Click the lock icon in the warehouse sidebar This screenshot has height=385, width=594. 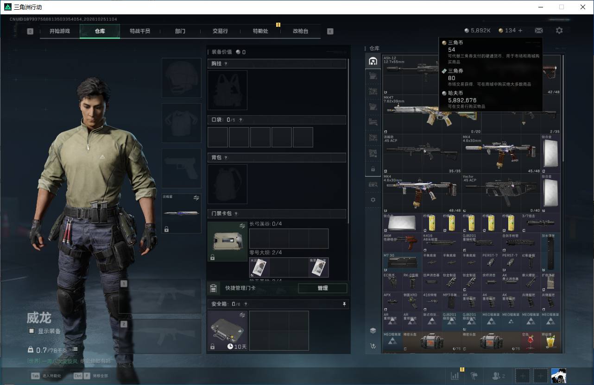(373, 169)
